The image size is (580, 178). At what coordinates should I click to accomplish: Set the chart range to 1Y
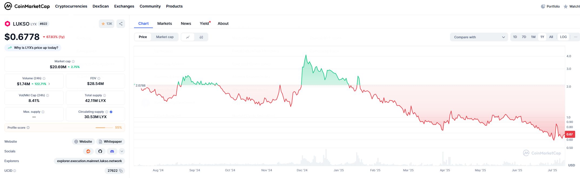tap(542, 37)
